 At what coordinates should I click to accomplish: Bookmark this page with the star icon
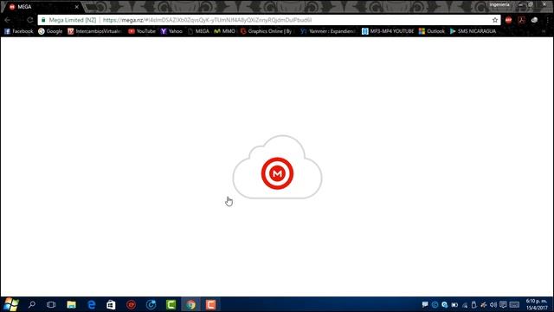click(x=495, y=20)
